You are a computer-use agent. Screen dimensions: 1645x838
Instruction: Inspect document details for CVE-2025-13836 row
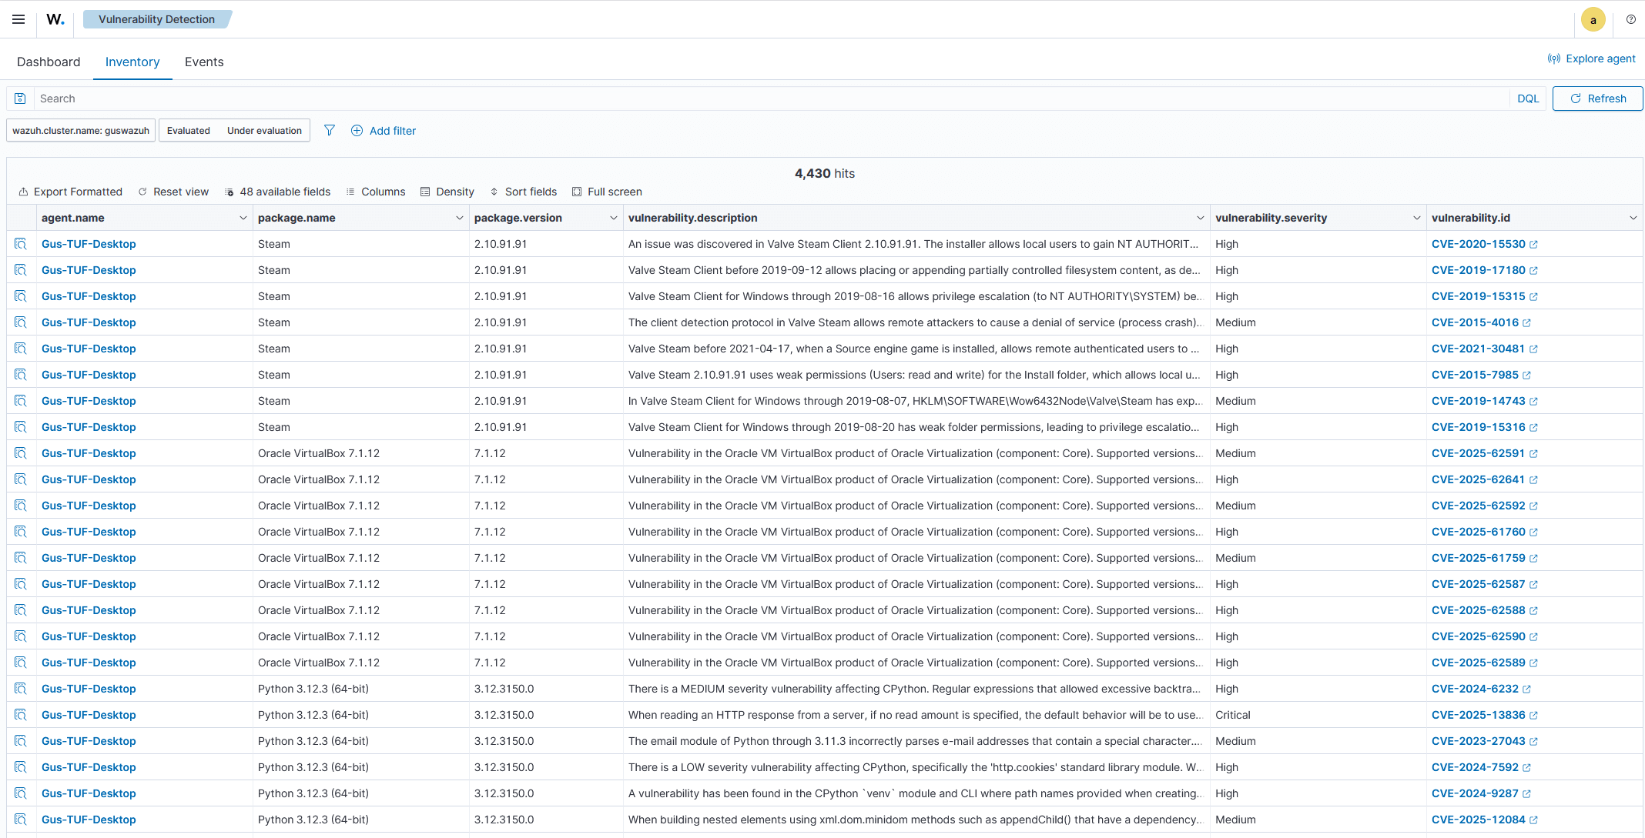click(x=21, y=715)
